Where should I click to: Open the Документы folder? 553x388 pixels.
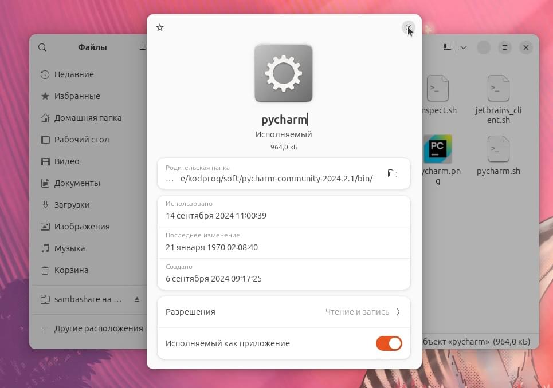tap(77, 183)
